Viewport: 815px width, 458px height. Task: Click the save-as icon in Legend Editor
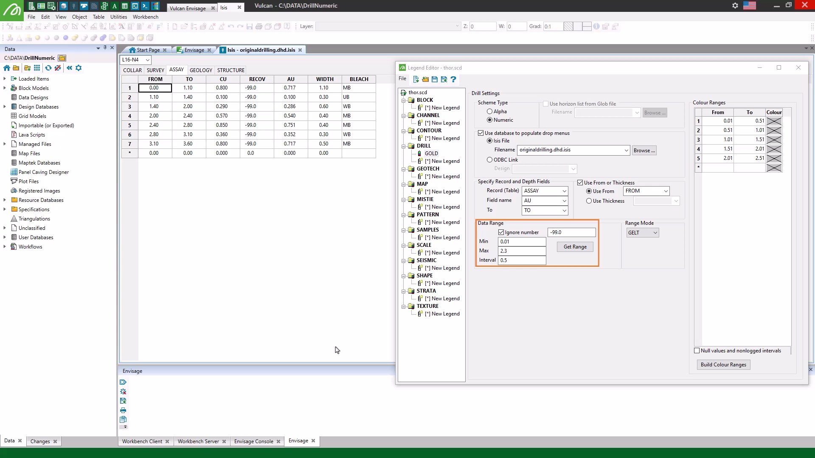coord(444,79)
